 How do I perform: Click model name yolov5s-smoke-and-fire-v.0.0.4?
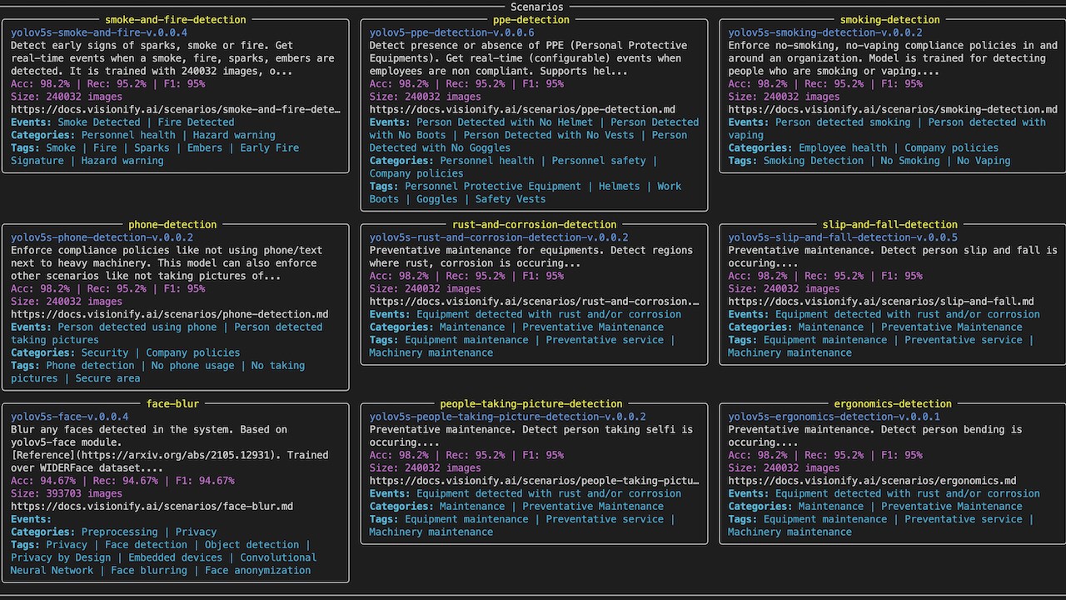(x=99, y=32)
